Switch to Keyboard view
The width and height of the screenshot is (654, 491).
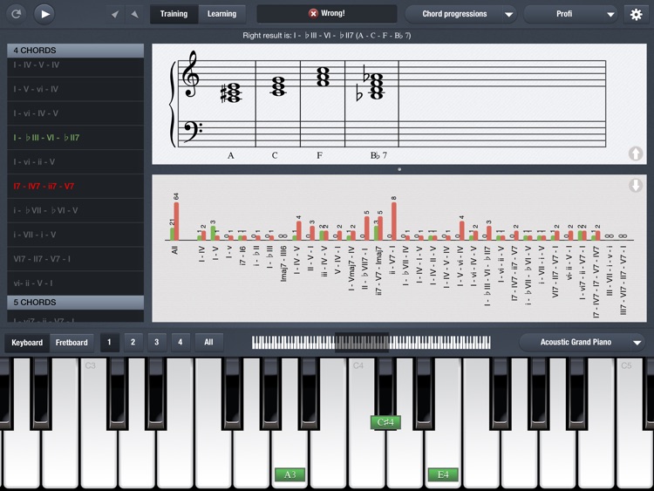(27, 343)
